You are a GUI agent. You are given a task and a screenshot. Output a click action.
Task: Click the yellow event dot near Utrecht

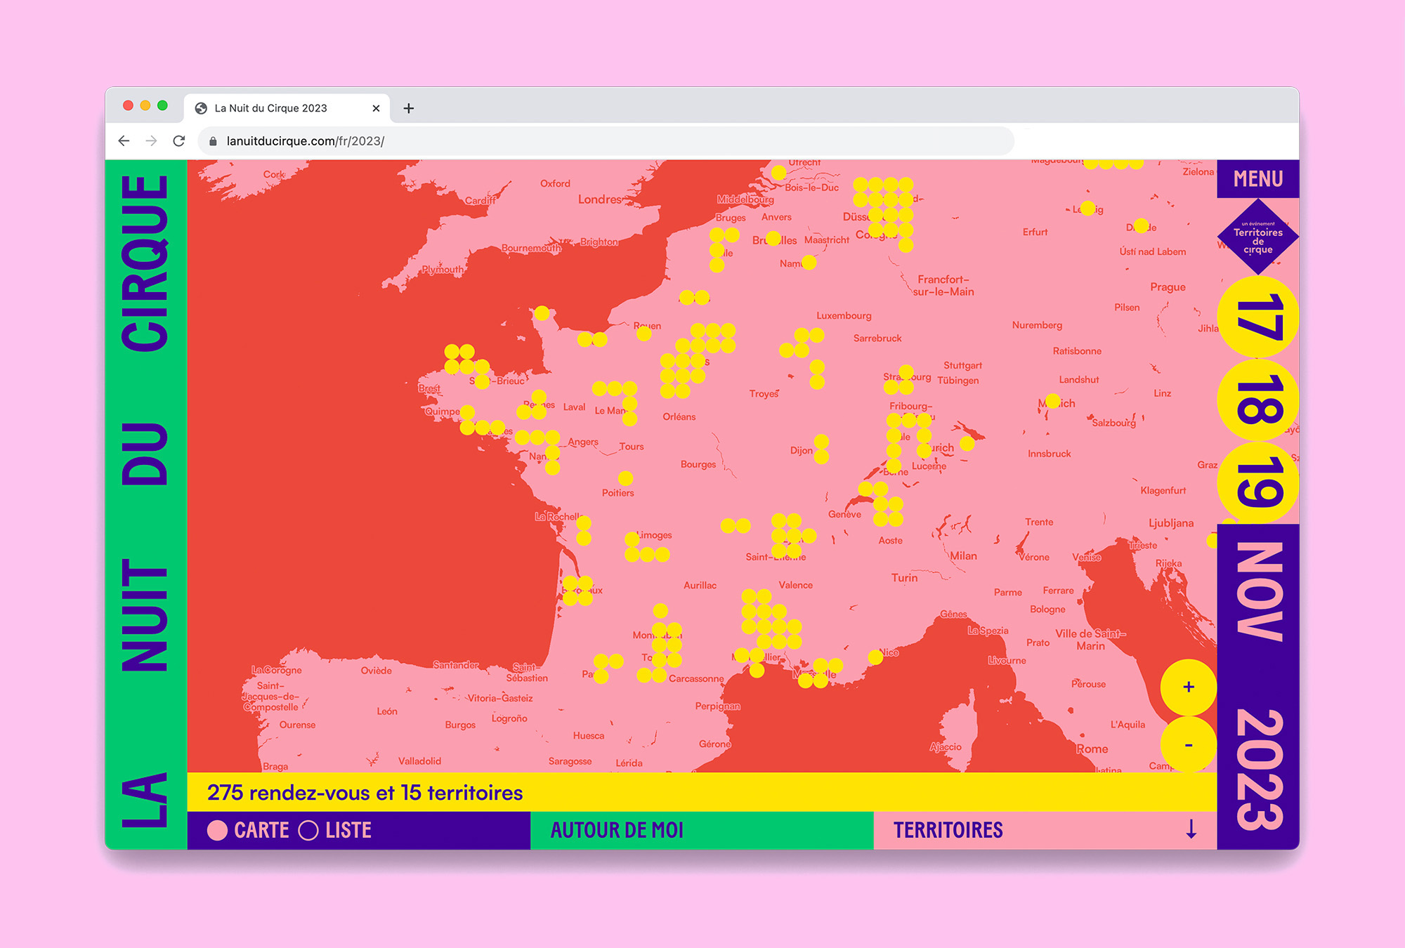coord(778,173)
